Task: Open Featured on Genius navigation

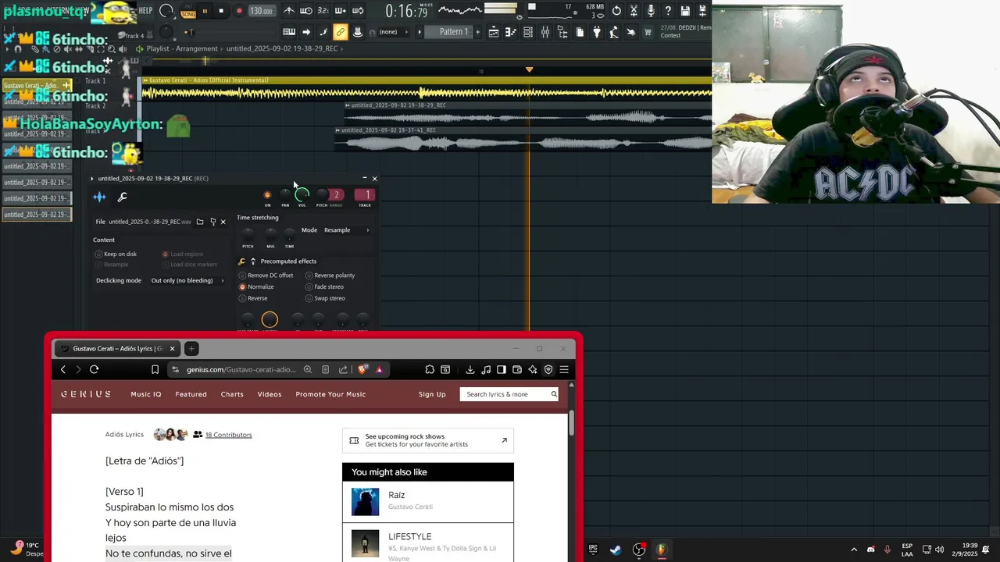Action: point(191,394)
